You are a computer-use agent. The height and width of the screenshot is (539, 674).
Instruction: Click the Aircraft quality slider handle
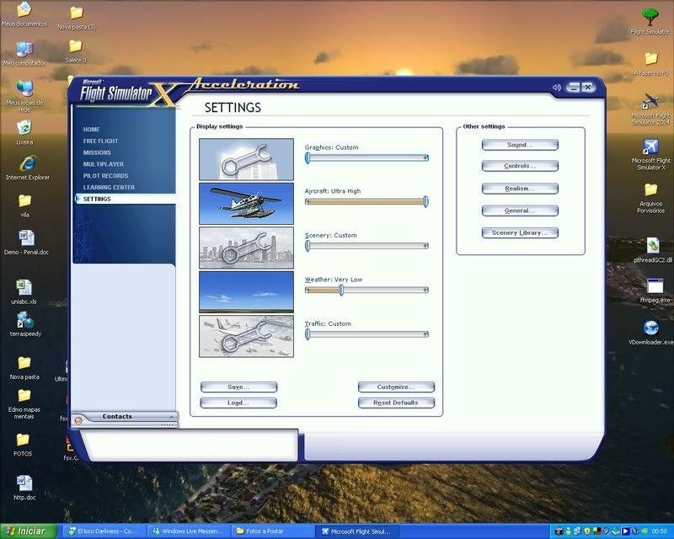coord(425,201)
